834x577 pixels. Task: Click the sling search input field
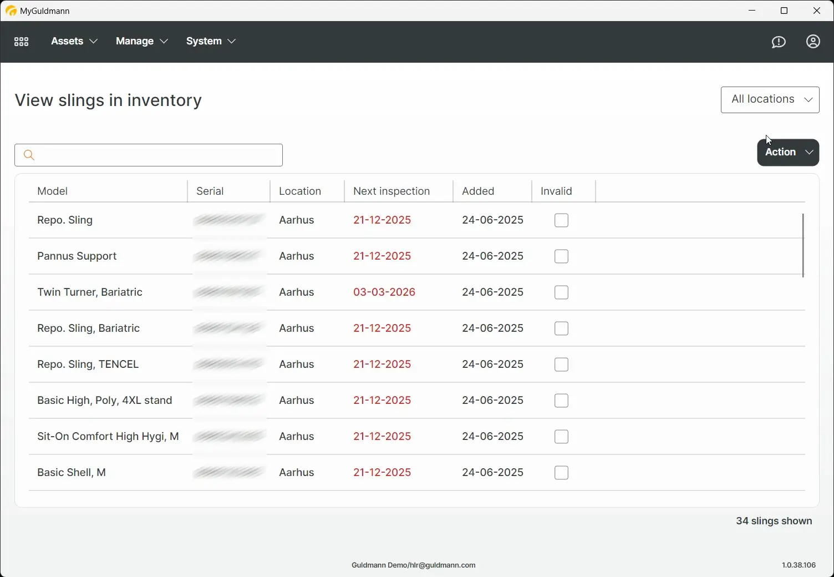point(149,155)
